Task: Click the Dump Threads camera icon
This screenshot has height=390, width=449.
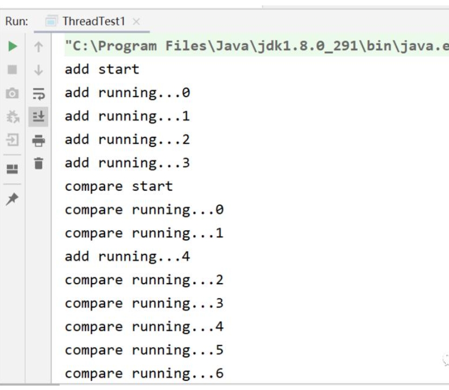Action: tap(12, 93)
